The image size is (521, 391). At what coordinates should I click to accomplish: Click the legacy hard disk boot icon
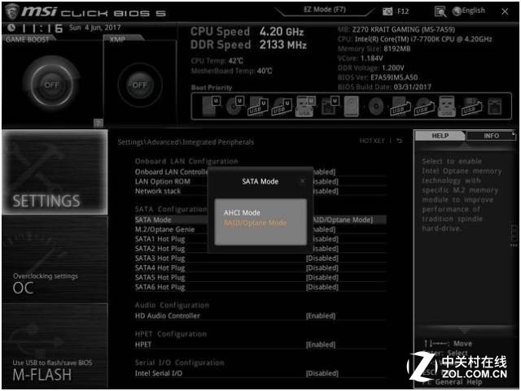(352, 106)
